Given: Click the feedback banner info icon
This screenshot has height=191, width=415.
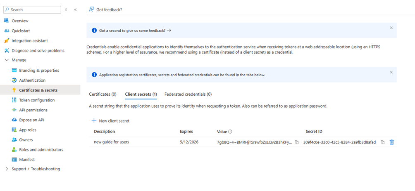Looking at the screenshot, I should tap(94, 31).
